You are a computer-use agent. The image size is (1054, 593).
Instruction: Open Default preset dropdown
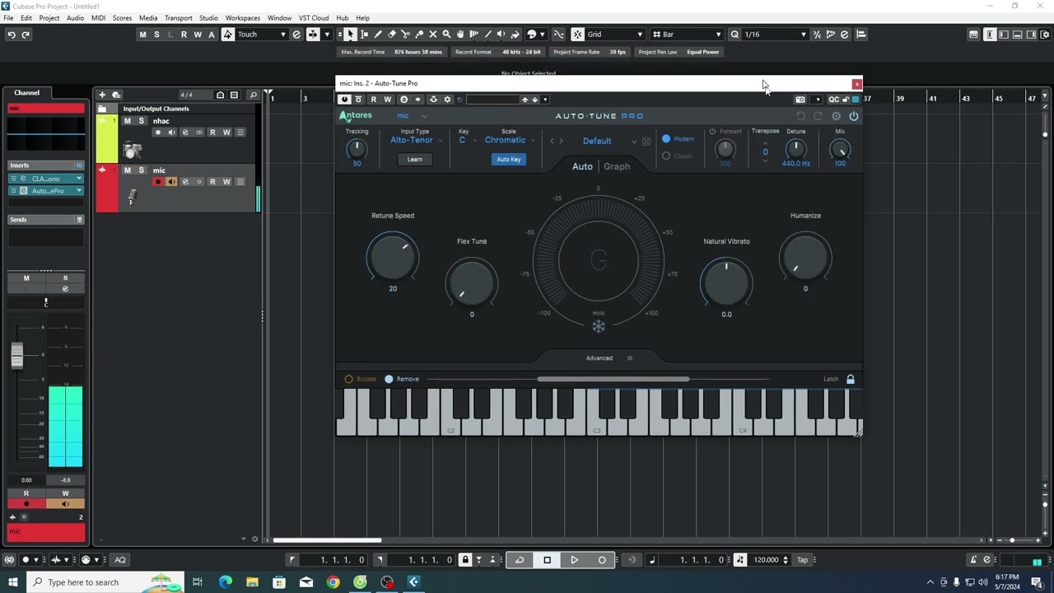[609, 141]
